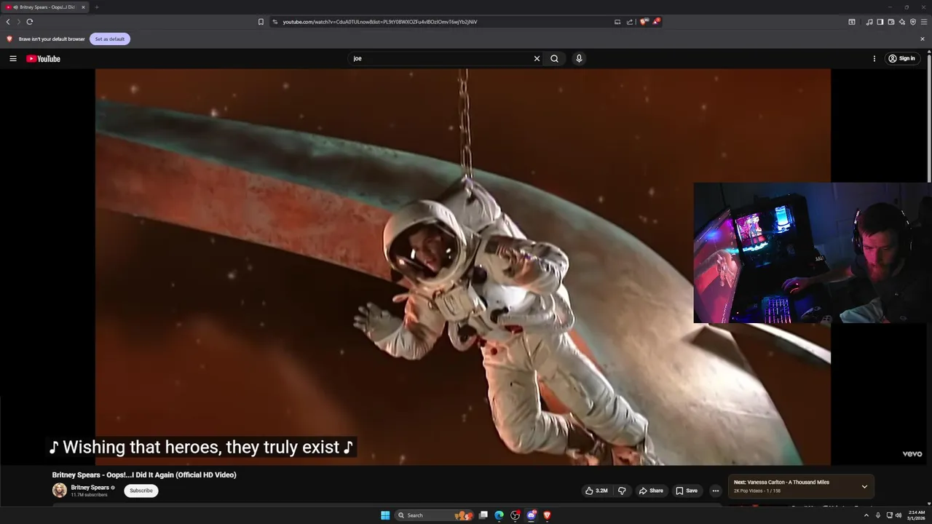Open more actions ellipsis under video
932x524 pixels.
tap(715, 491)
